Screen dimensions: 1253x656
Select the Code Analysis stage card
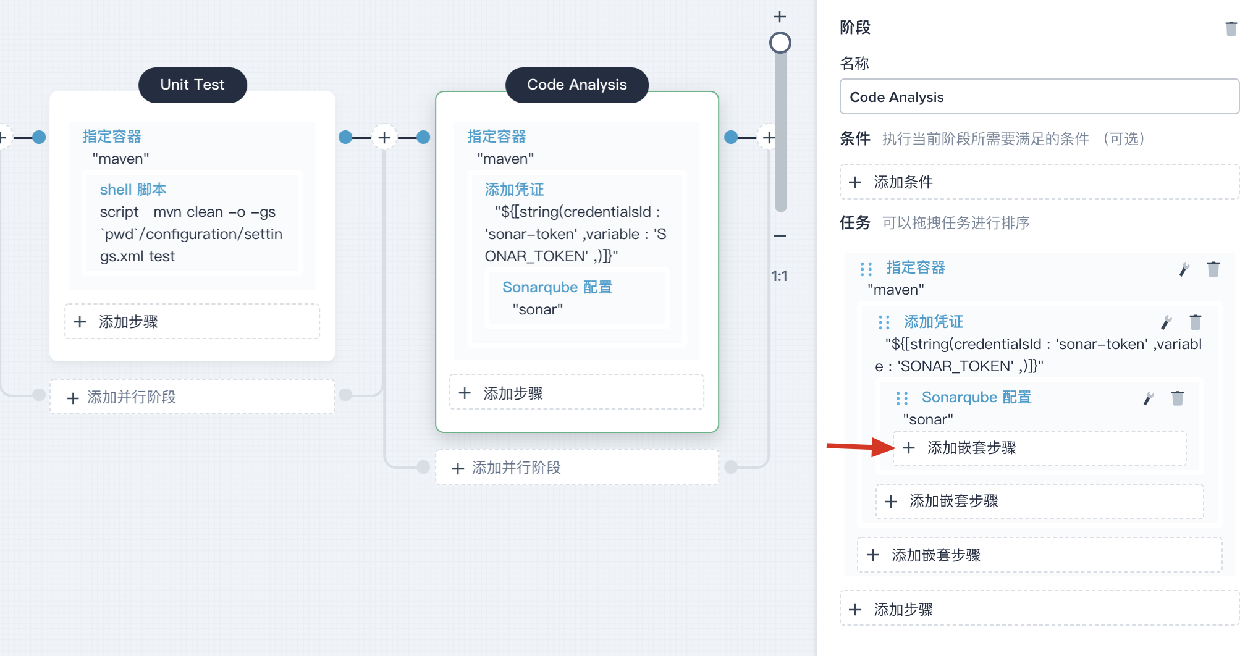[576, 85]
